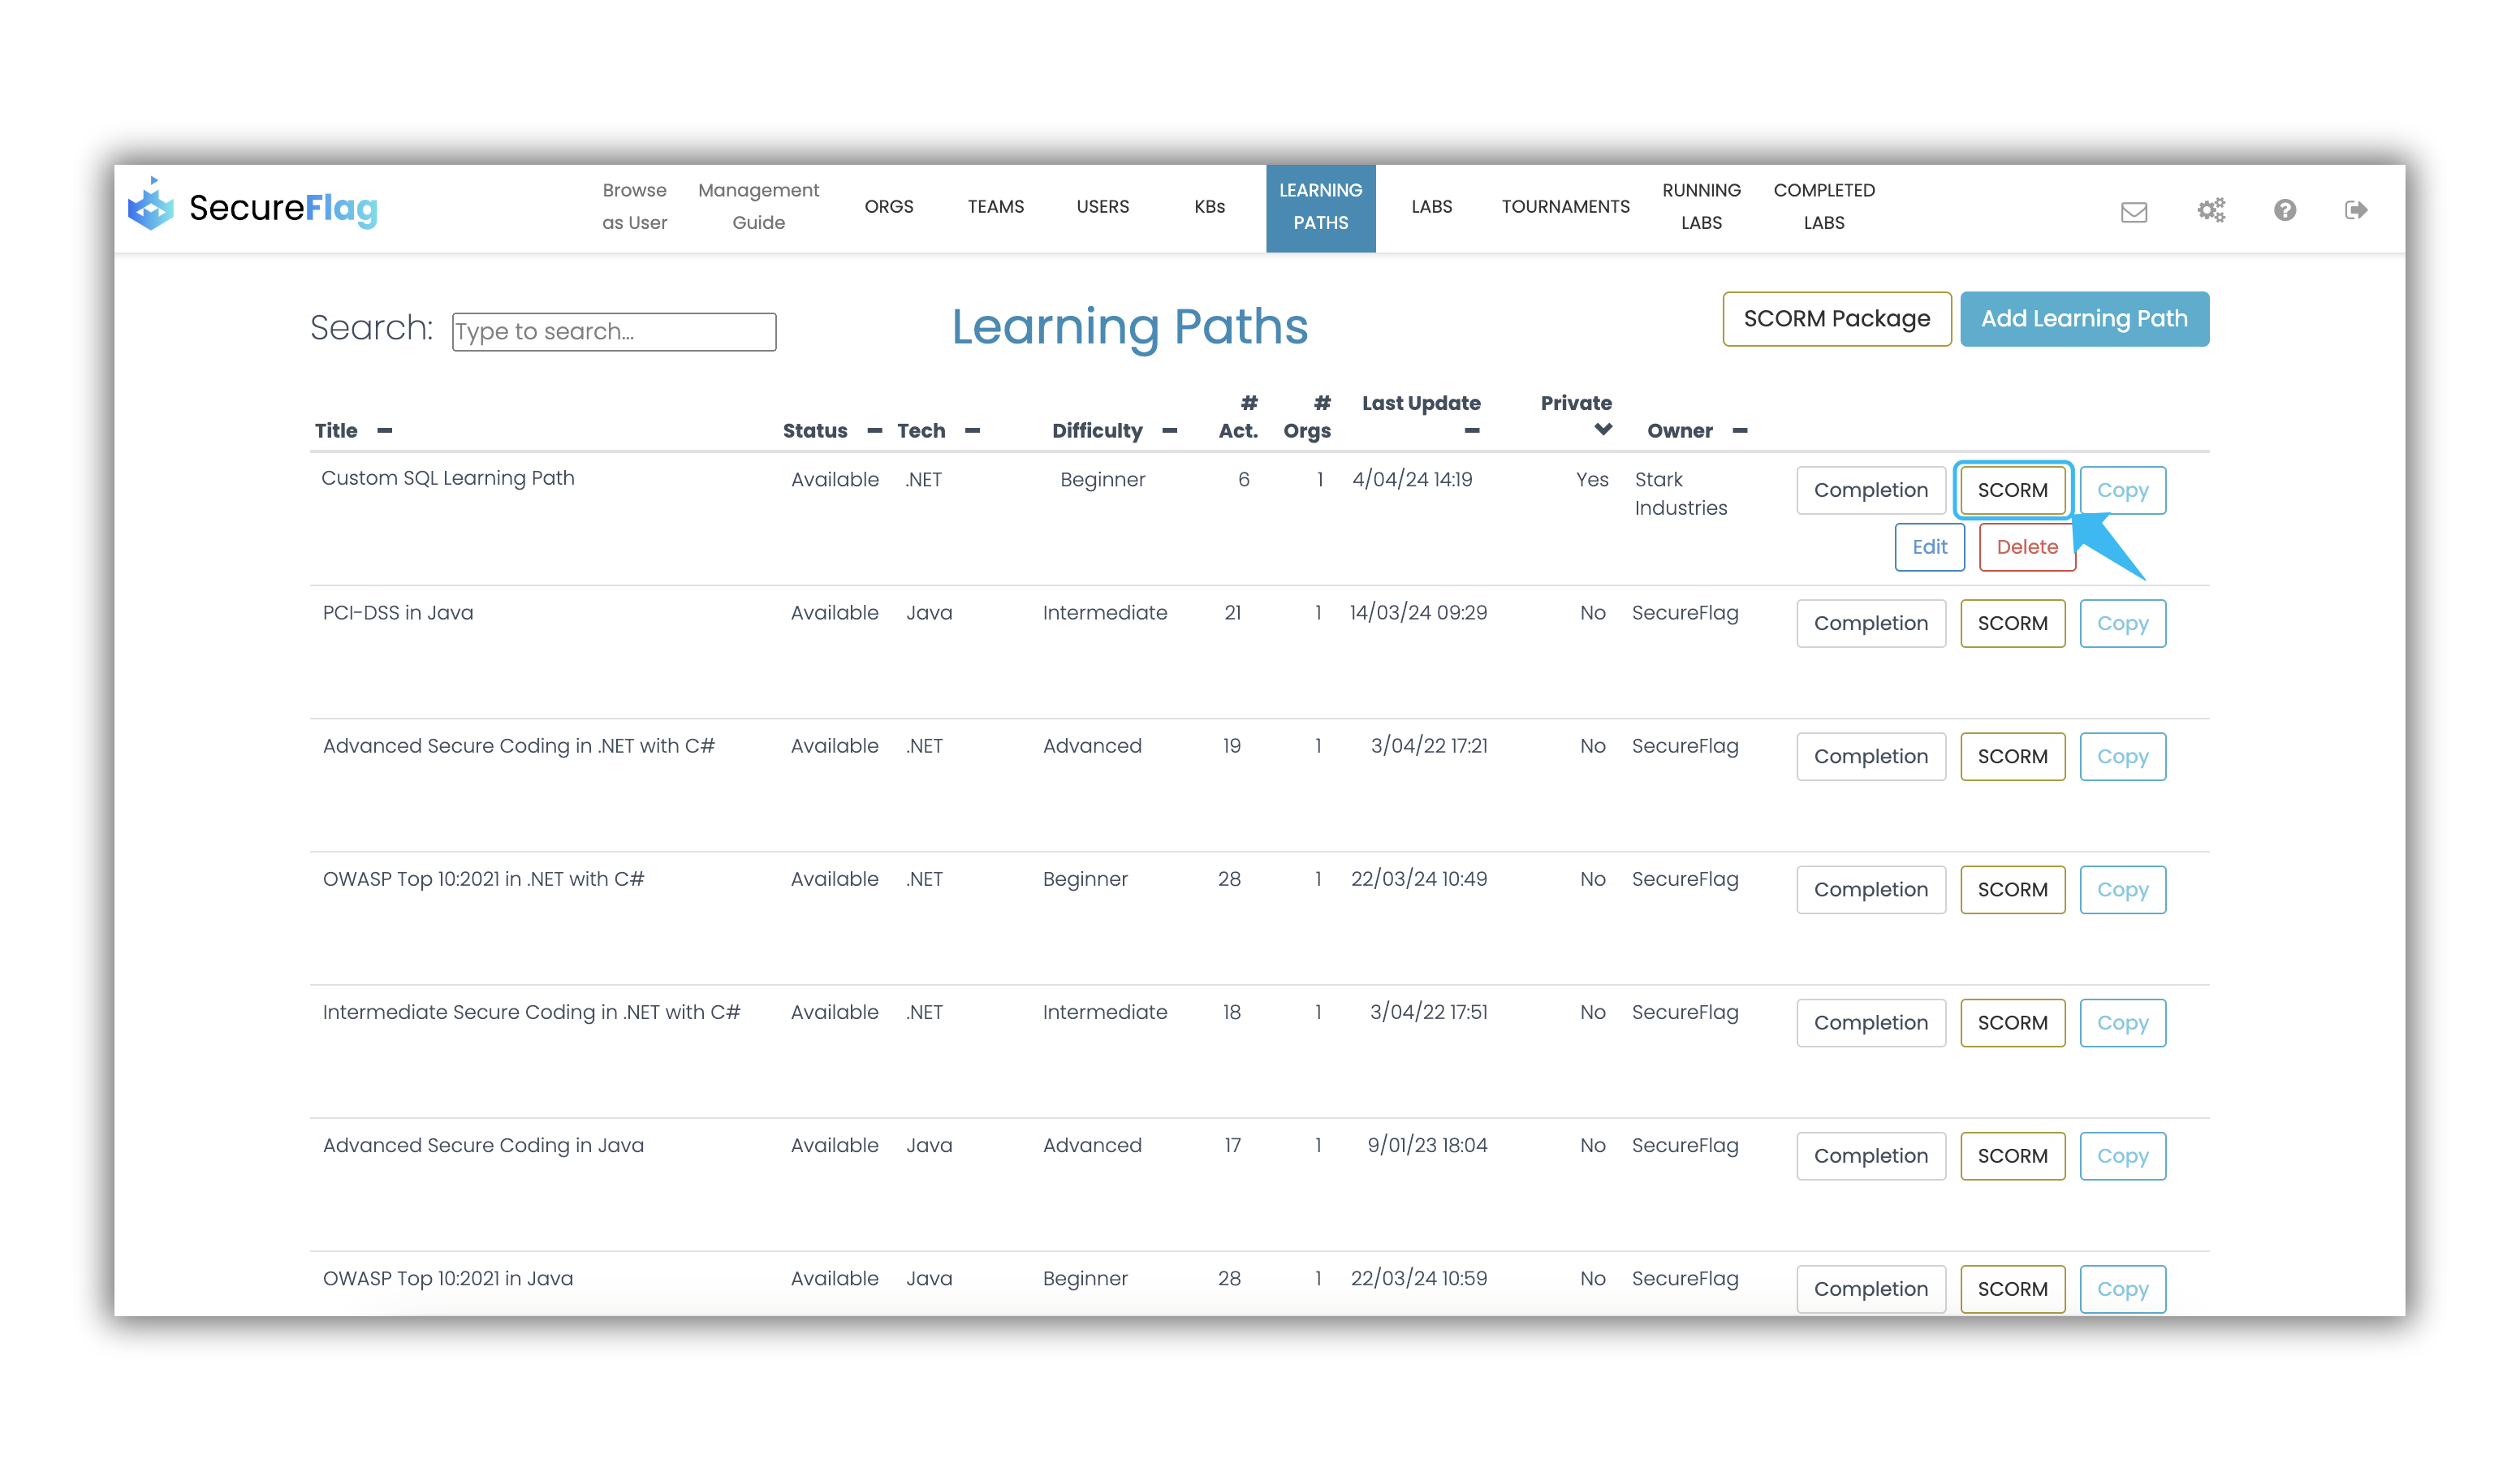This screenshot has height=1481, width=2520.
Task: Select the PCI-DSS in Java title
Action: tap(398, 613)
